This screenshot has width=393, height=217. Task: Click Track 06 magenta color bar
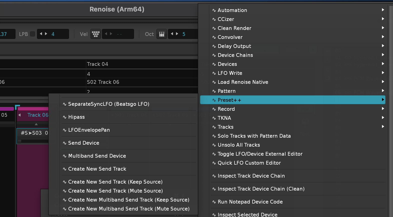point(33,109)
